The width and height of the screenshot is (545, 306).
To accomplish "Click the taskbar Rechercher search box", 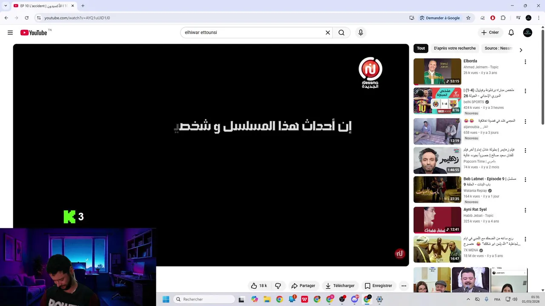I will tap(204, 299).
